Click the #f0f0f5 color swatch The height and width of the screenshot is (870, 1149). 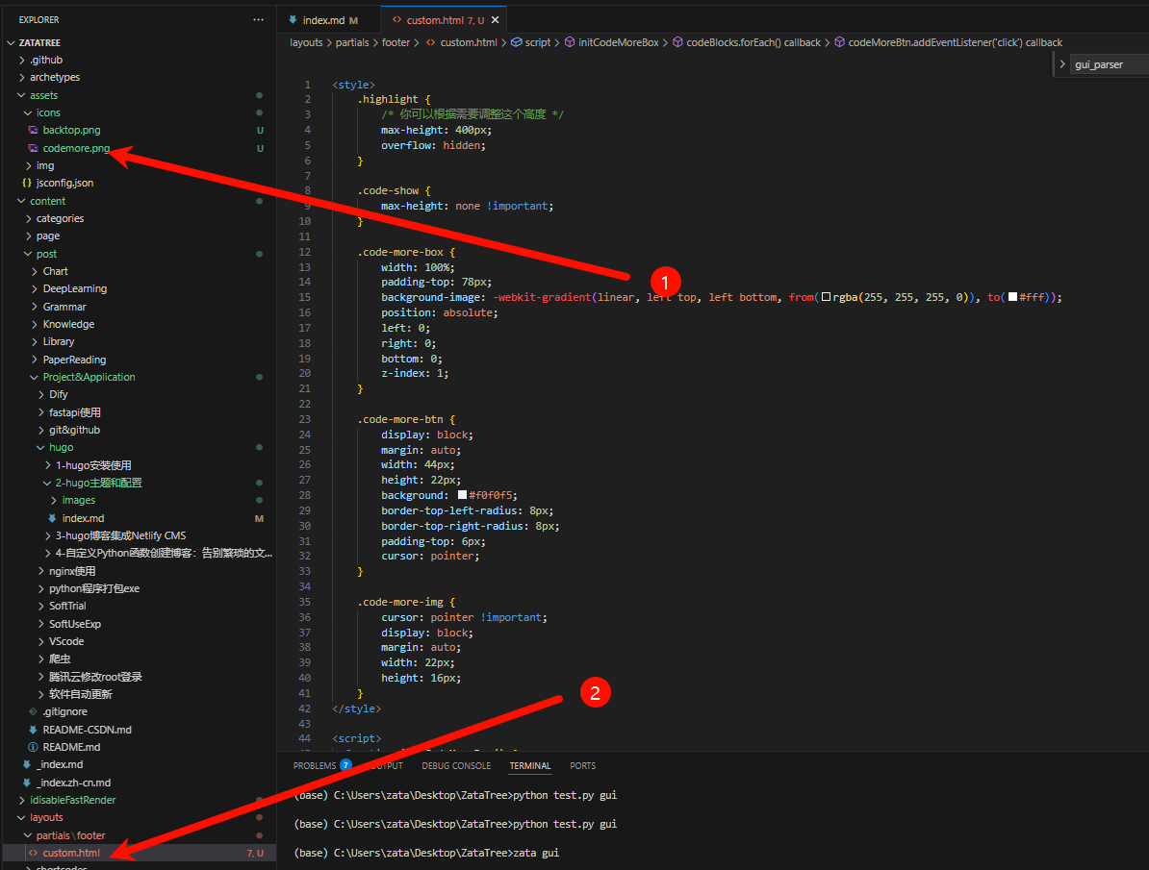462,495
